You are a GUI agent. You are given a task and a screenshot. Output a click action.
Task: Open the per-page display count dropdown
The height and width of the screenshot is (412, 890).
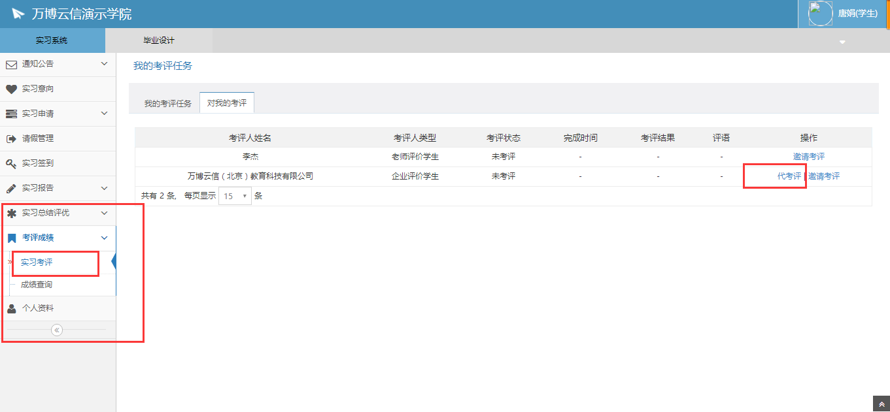(235, 196)
